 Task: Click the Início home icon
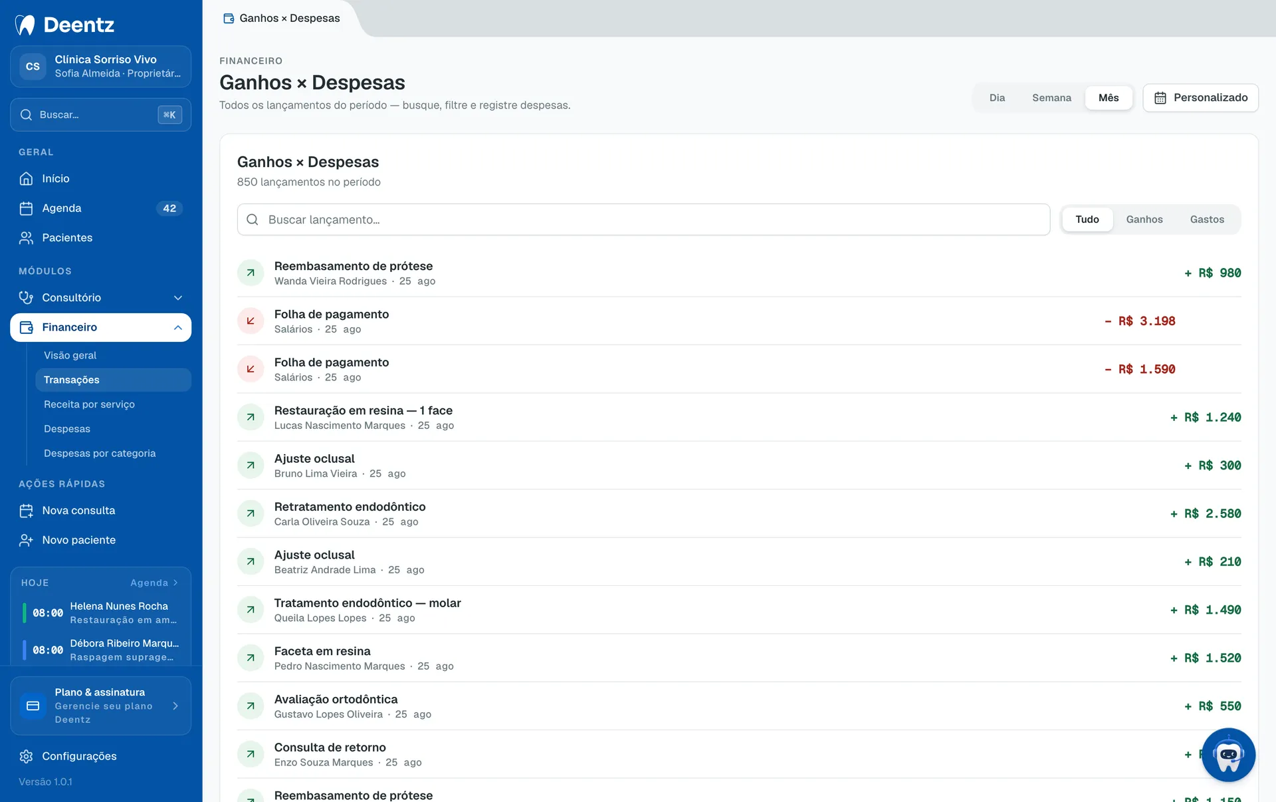26,179
